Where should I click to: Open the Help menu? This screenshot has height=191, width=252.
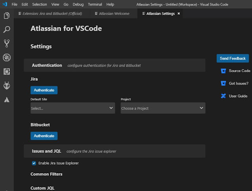[x=110, y=4]
